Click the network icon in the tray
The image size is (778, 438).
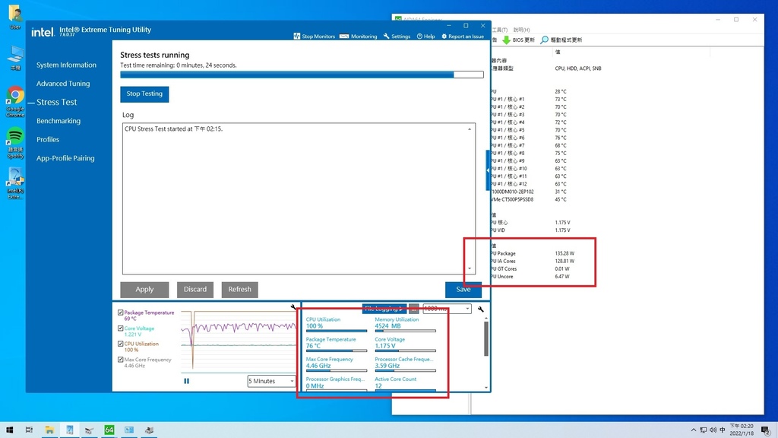coord(703,430)
